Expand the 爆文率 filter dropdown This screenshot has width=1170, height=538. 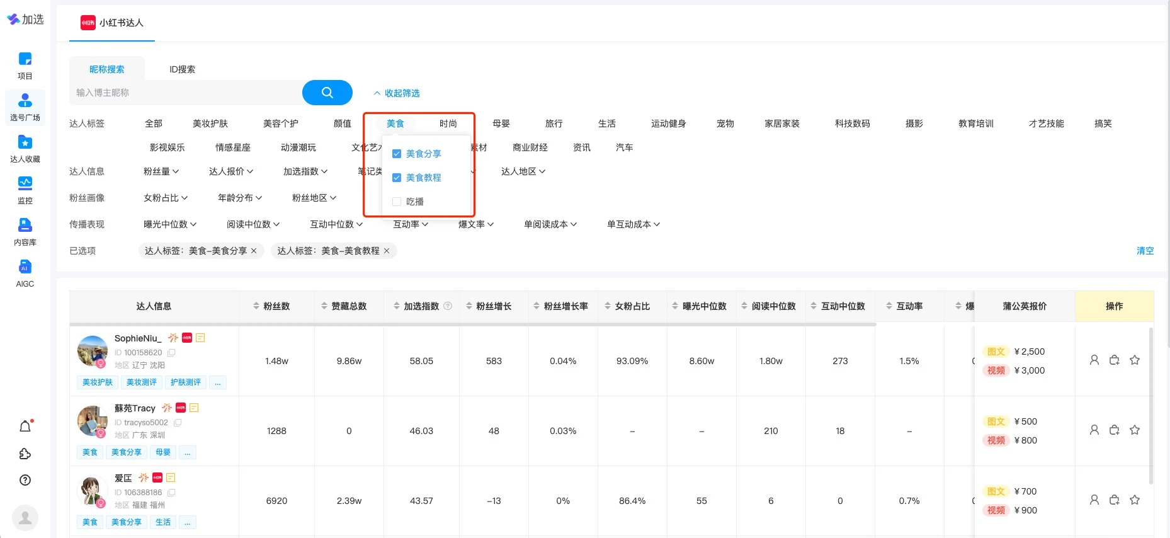476,224
